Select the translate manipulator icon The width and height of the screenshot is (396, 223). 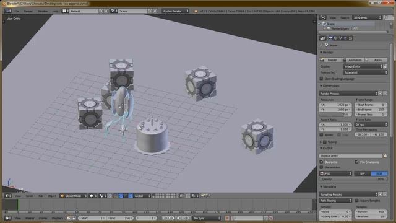[x=121, y=196]
